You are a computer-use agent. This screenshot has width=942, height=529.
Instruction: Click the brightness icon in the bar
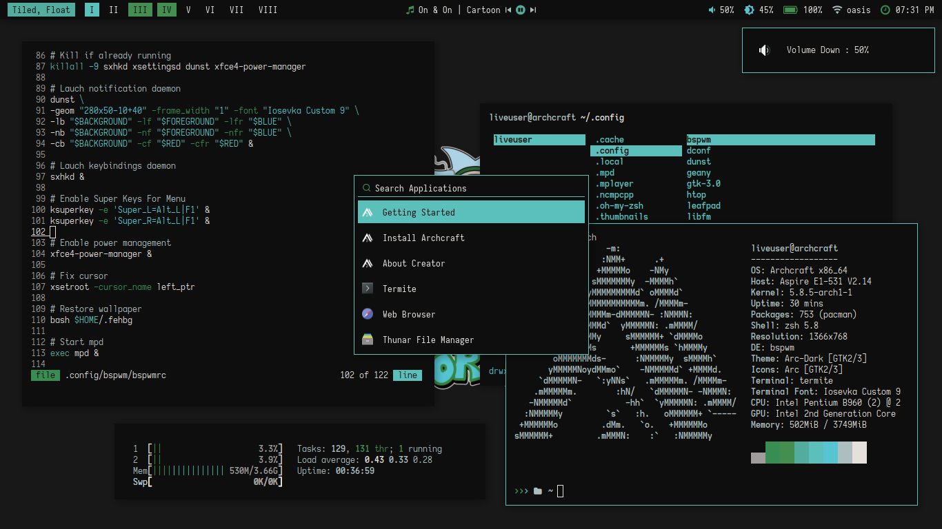point(750,10)
